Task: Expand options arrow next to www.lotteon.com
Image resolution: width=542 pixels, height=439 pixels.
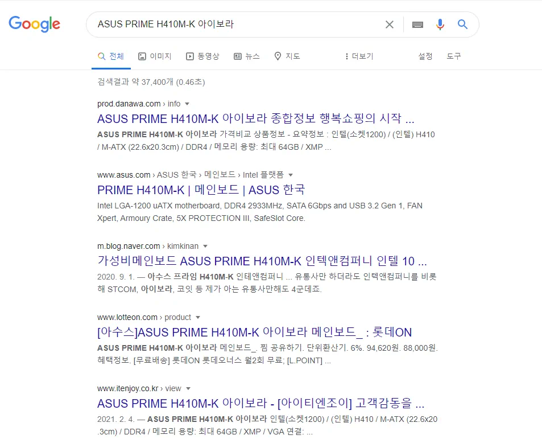Action: (x=198, y=318)
